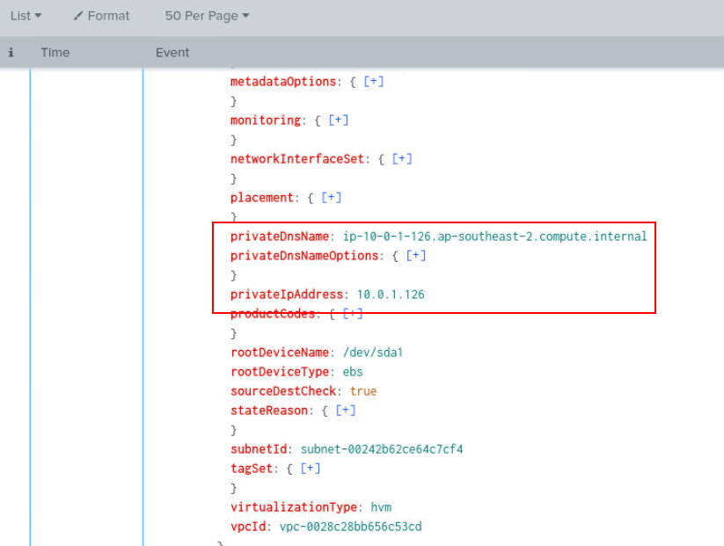This screenshot has width=724, height=546.
Task: Expand the placement object
Action: tap(332, 198)
